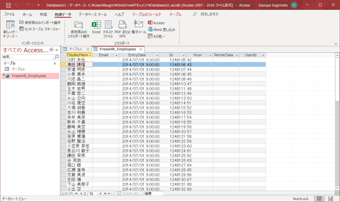Viewport: 340px width, 202px height.
Task: Click the Excel export icon
Action: 96,28
